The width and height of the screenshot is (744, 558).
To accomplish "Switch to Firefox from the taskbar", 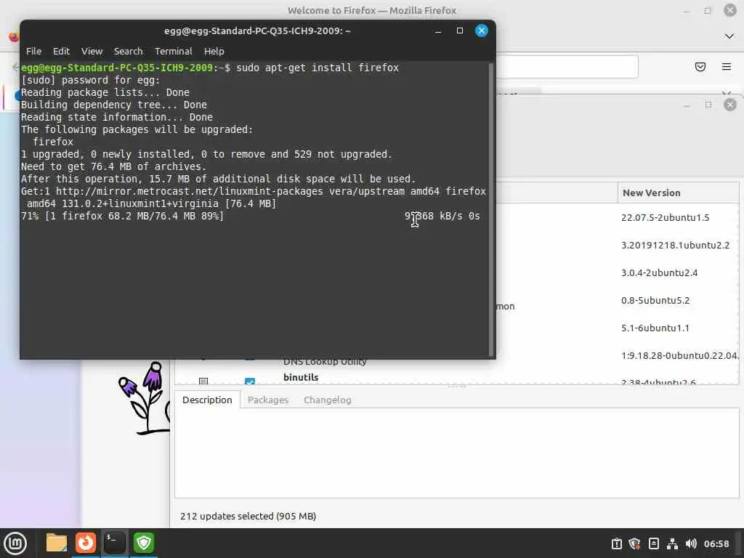I will click(86, 543).
